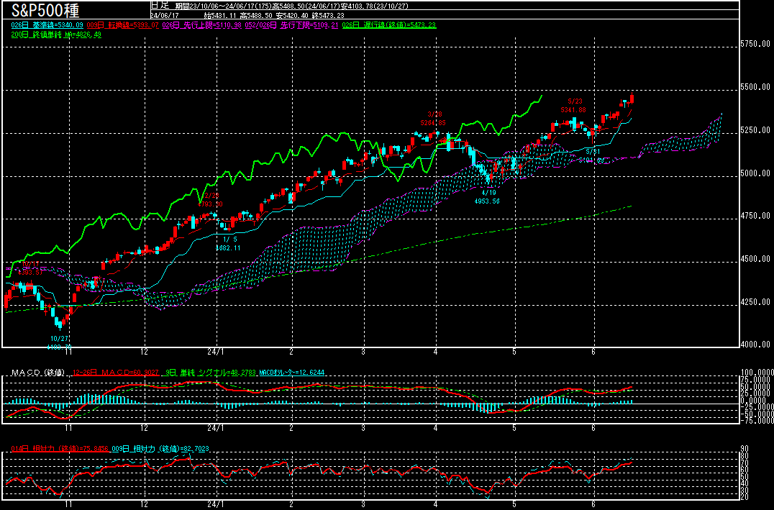Image resolution: width=774 pixels, height=510 pixels.
Task: Select the 日足 timeframe label
Action: (x=160, y=6)
